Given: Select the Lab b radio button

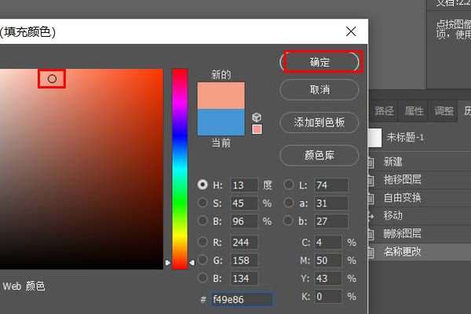Looking at the screenshot, I should [289, 221].
